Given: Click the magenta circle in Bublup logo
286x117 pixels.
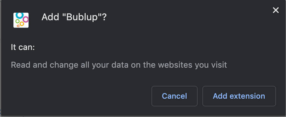Looking at the screenshot, I should click(26, 19).
